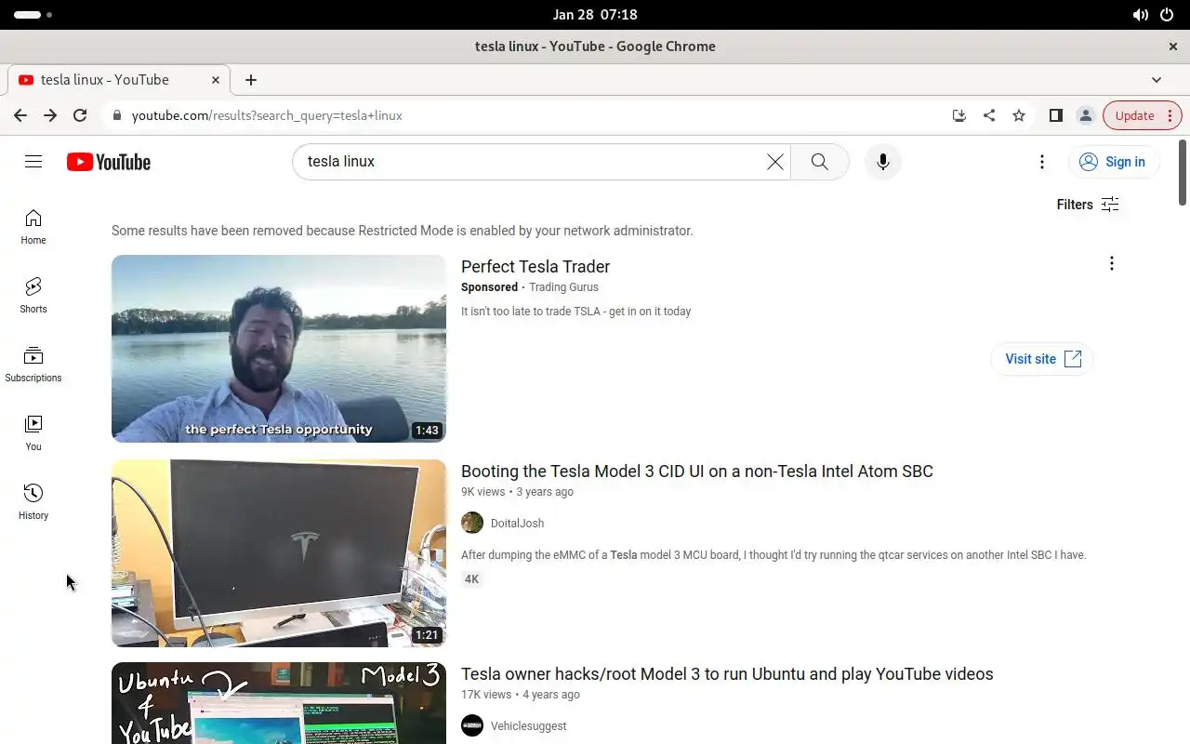
Task: Click the 'After dumping the eMMC' description text
Action: [773, 555]
